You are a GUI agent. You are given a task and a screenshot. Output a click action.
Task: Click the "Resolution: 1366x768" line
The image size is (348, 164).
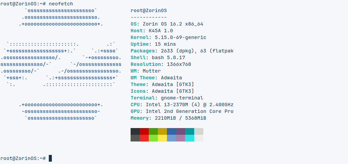(x=161, y=64)
